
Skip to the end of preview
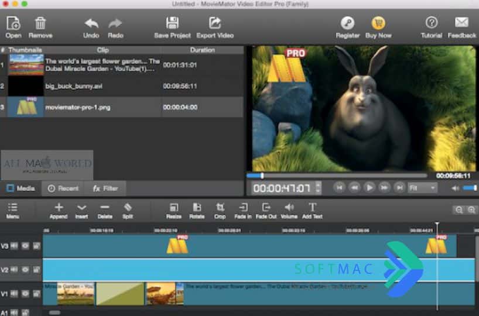coord(399,187)
